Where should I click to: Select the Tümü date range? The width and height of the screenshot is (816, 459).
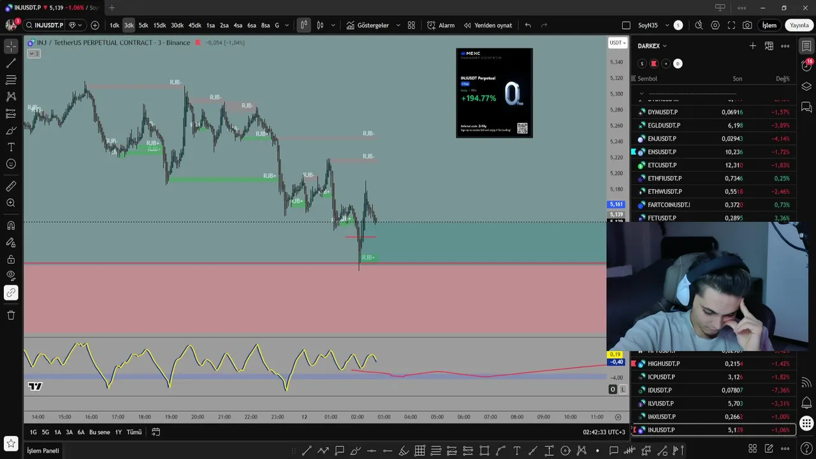click(134, 432)
